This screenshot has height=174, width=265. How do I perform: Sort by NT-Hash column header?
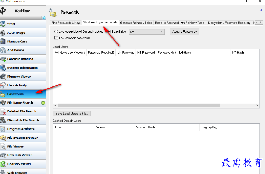(x=245, y=53)
